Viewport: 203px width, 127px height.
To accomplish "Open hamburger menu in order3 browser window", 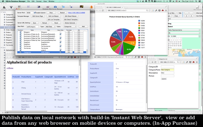I will [x=166, y=10].
